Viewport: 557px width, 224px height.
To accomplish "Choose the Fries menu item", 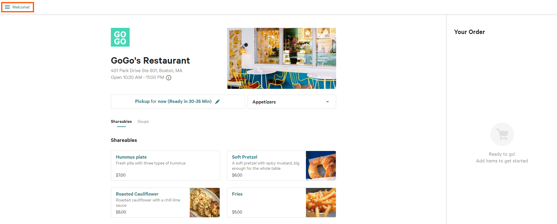I will 282,203.
